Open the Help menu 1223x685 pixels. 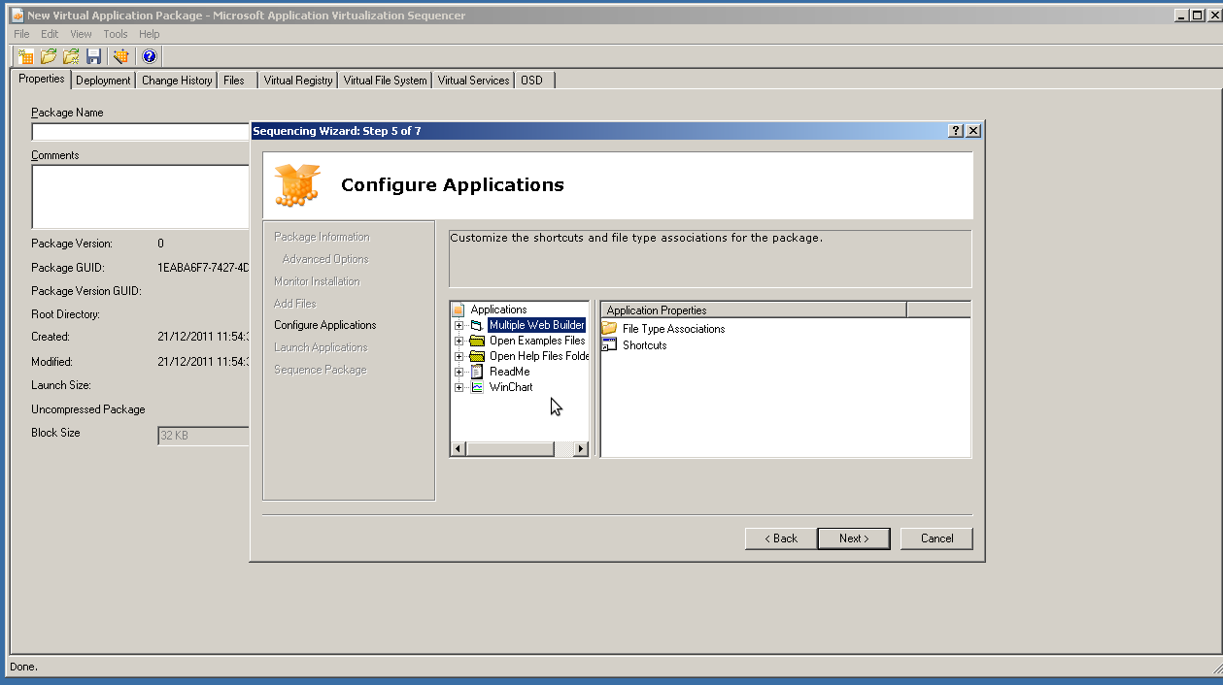pos(149,34)
